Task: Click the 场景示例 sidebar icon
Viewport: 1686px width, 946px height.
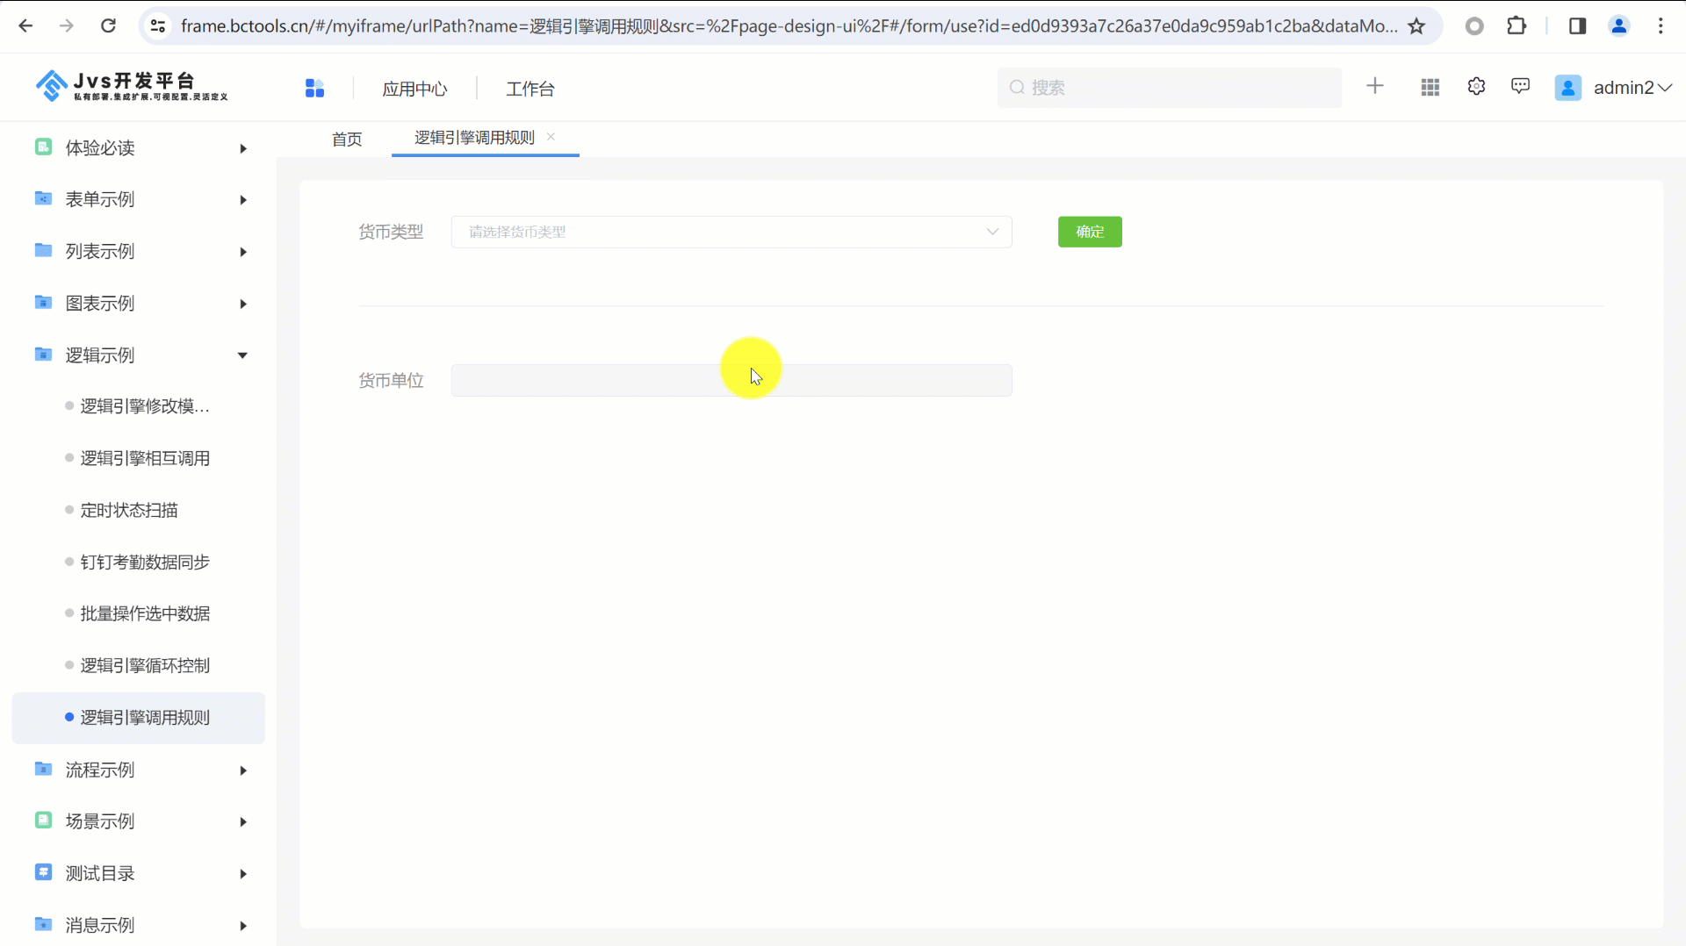Action: pos(43,821)
